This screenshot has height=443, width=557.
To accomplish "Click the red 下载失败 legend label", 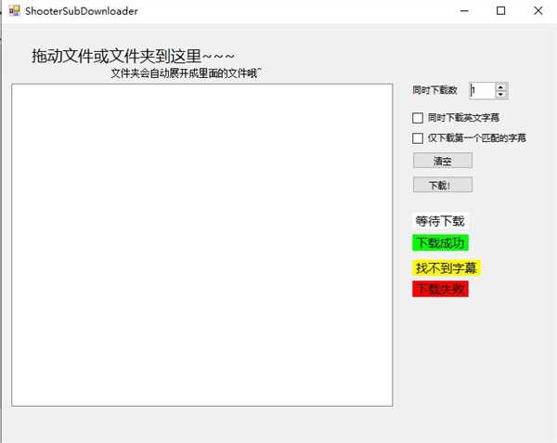I will [x=440, y=290].
